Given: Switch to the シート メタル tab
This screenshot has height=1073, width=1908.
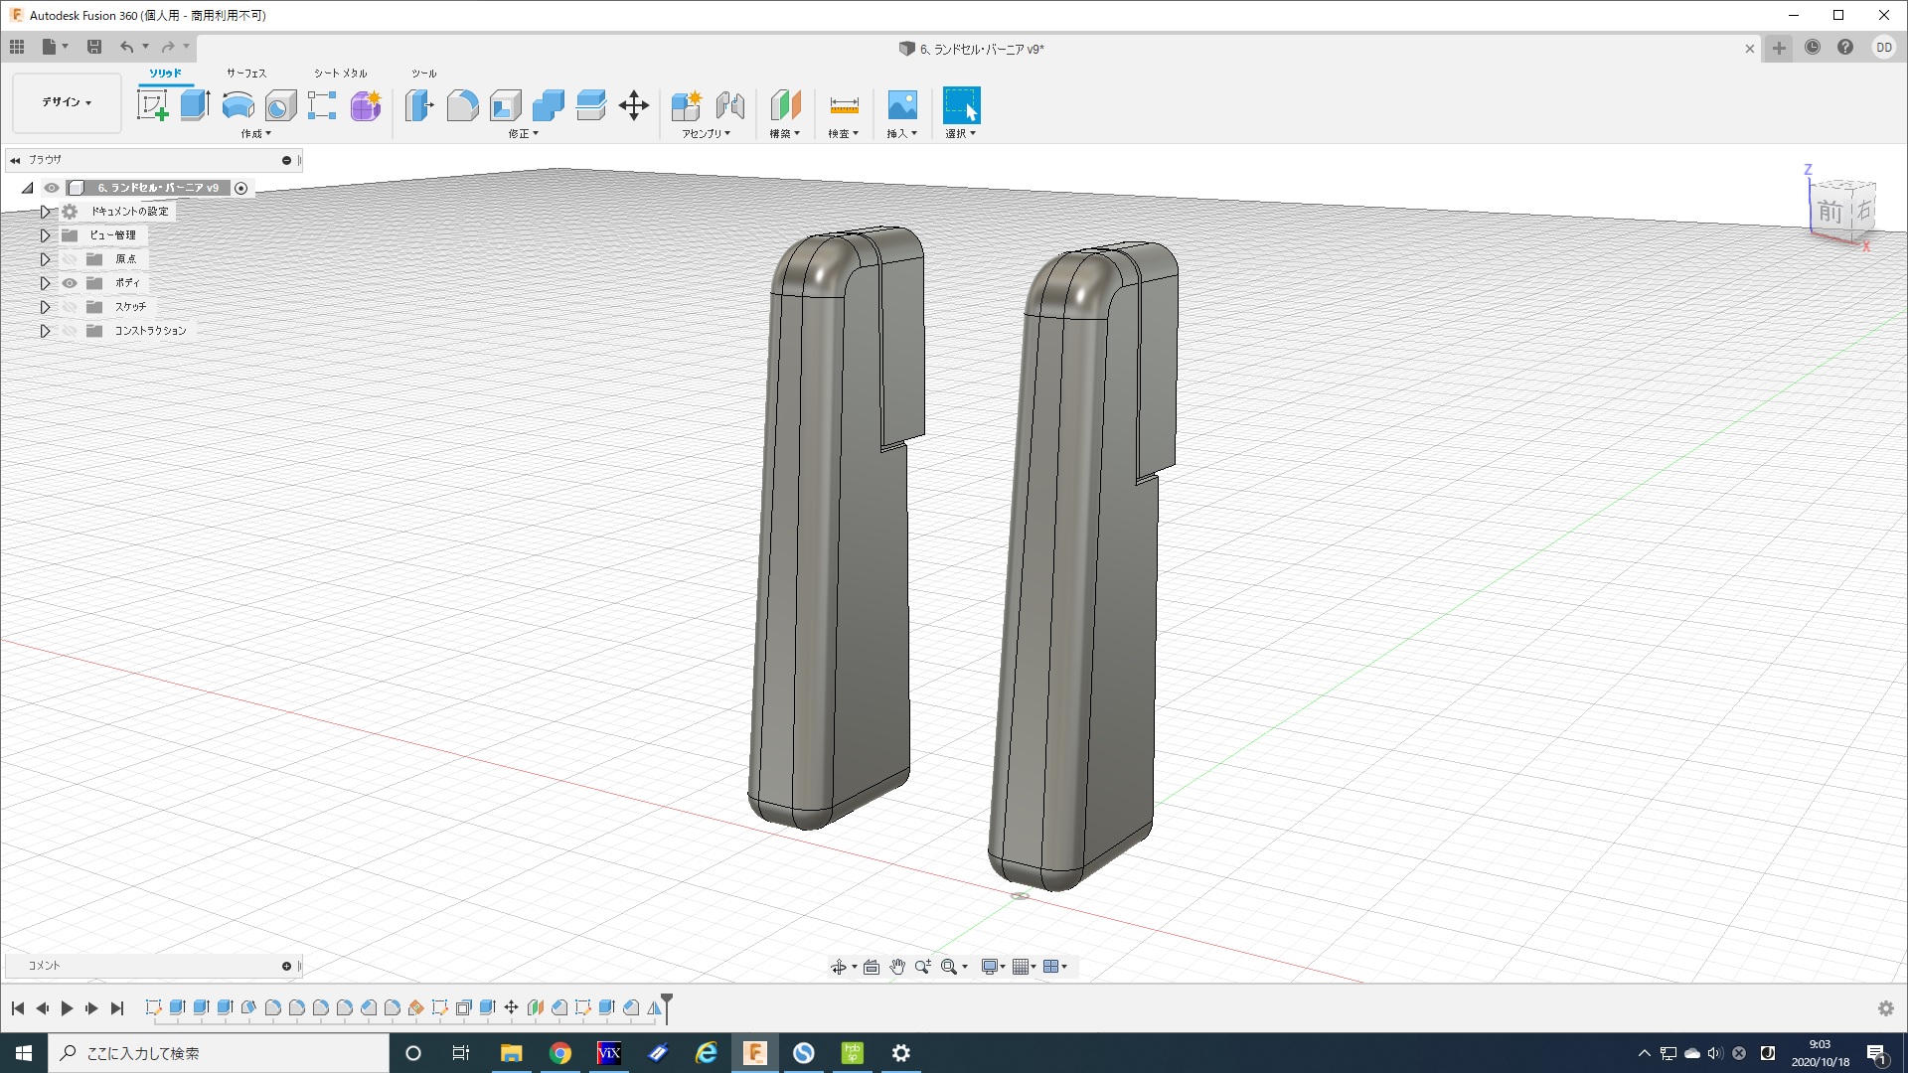Looking at the screenshot, I should (340, 74).
